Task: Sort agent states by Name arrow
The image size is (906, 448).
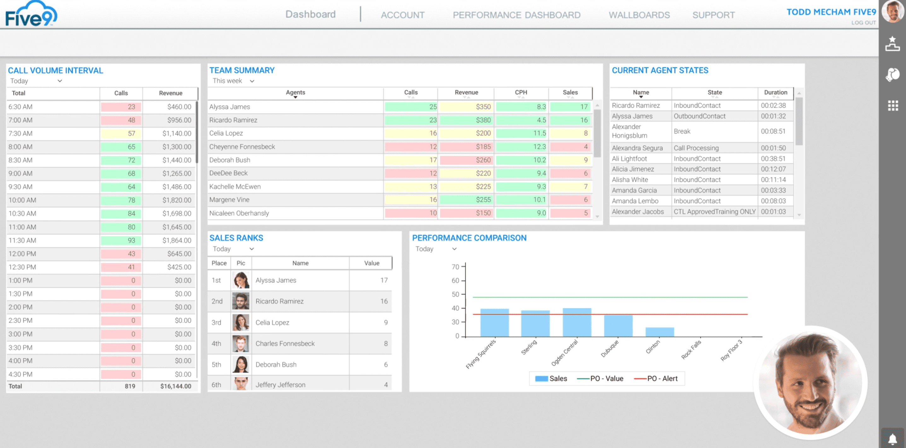Action: coord(641,97)
